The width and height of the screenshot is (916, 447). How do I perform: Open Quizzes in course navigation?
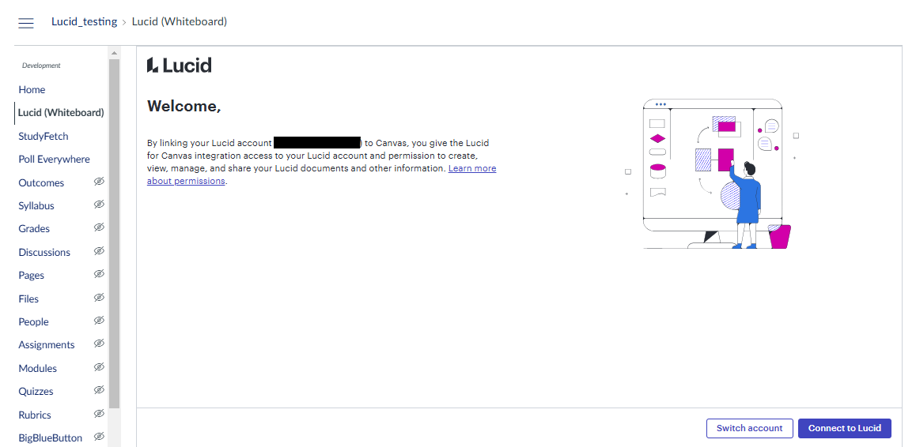pyautogui.click(x=36, y=391)
